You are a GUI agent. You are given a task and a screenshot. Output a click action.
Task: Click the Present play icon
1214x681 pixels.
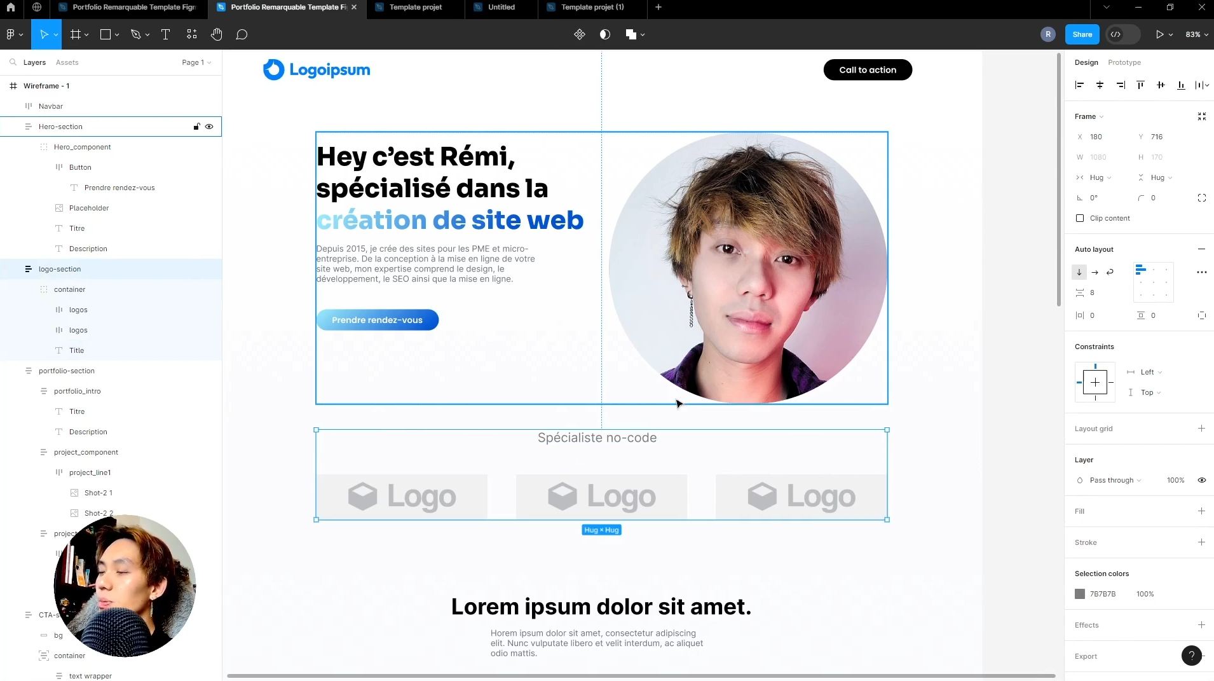click(1159, 34)
